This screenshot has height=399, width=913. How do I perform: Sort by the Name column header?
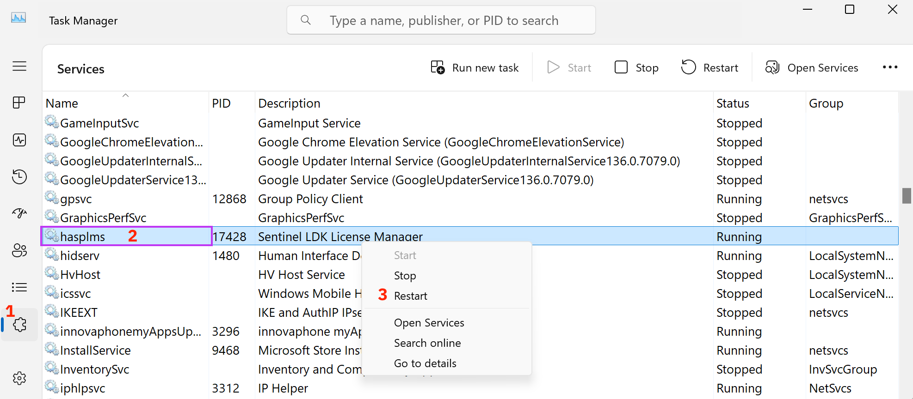tap(125, 103)
